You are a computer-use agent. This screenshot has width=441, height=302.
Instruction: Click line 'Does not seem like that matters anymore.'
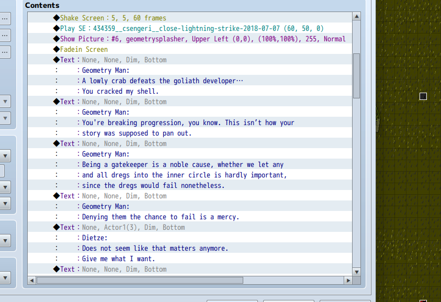click(190, 248)
